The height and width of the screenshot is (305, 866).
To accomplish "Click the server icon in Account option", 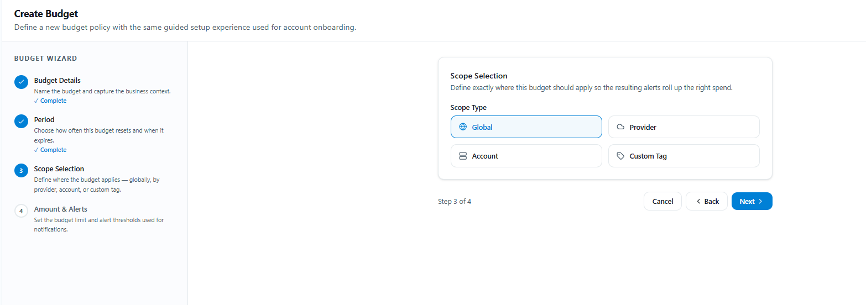I will tap(463, 156).
